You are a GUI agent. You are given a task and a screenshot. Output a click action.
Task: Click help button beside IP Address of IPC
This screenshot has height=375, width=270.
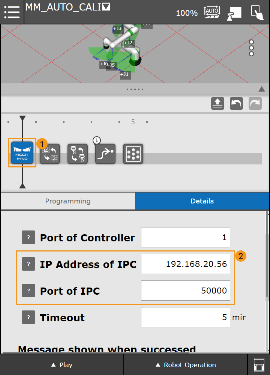pos(28,264)
